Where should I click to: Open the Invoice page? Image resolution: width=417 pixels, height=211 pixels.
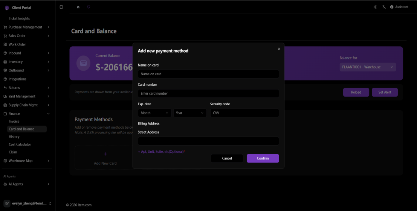14,121
